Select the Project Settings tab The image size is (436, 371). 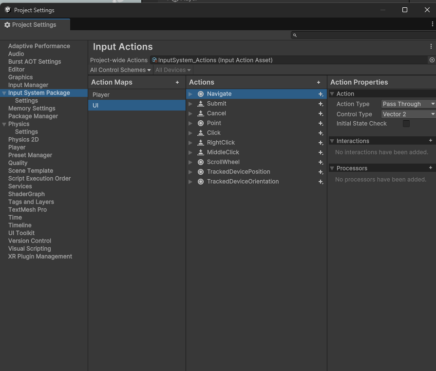click(34, 25)
